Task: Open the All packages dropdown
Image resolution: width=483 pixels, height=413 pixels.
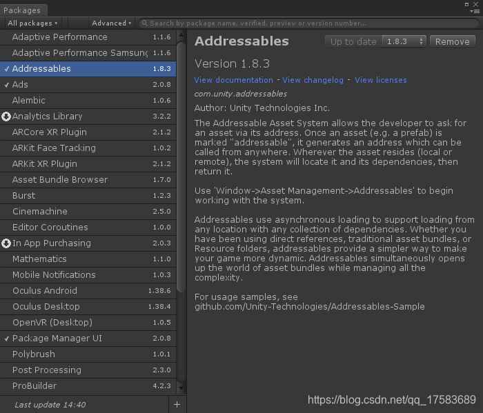Action: [x=32, y=23]
